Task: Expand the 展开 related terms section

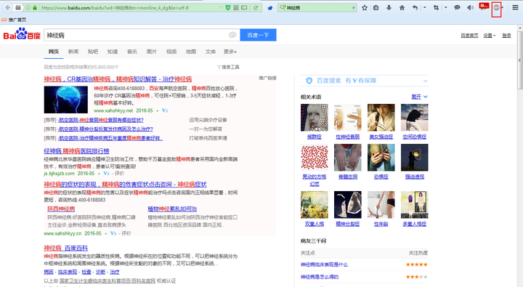Action: [x=419, y=97]
